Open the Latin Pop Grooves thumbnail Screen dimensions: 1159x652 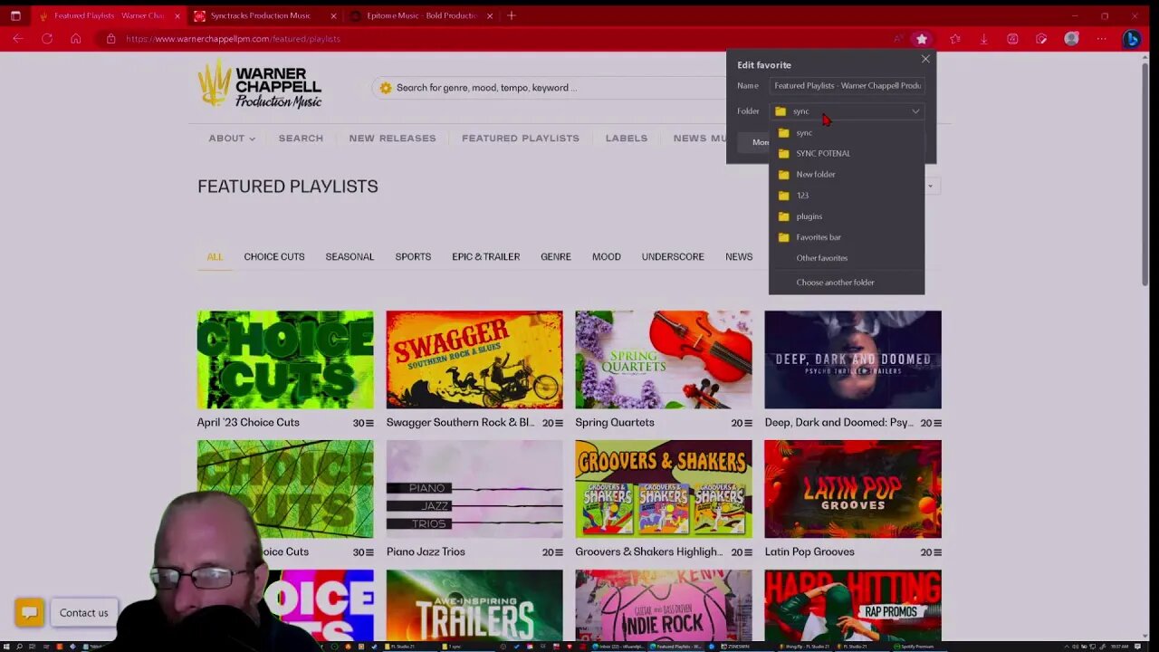tap(853, 489)
